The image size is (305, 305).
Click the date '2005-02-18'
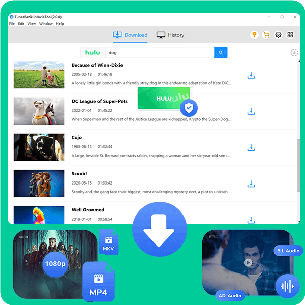[82, 74]
